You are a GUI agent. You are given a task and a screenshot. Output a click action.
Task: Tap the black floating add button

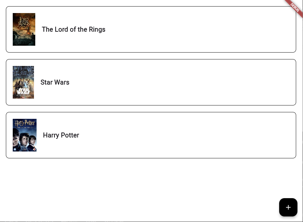(x=288, y=207)
